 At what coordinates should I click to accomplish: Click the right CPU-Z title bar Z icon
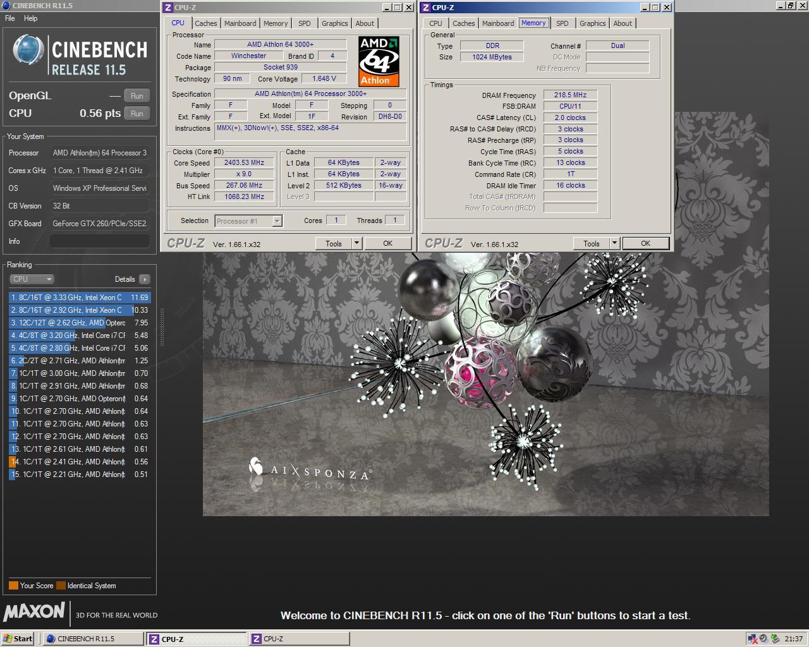click(x=425, y=8)
